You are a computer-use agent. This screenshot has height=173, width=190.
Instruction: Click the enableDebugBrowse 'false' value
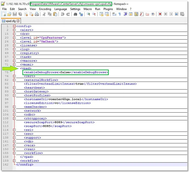(65, 72)
